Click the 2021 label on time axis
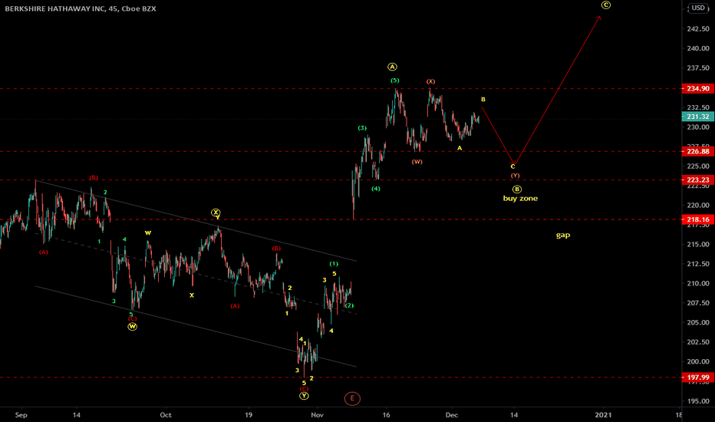 [603, 415]
